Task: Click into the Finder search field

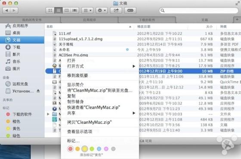Action: point(198,10)
